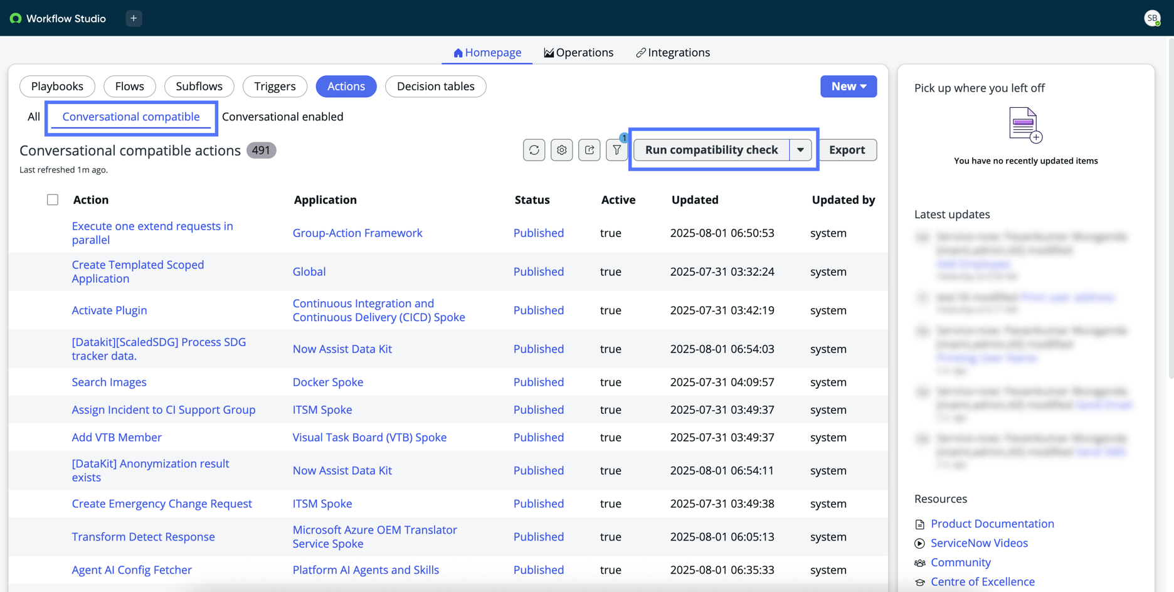Click the Community people icon
The image size is (1174, 592).
(920, 563)
